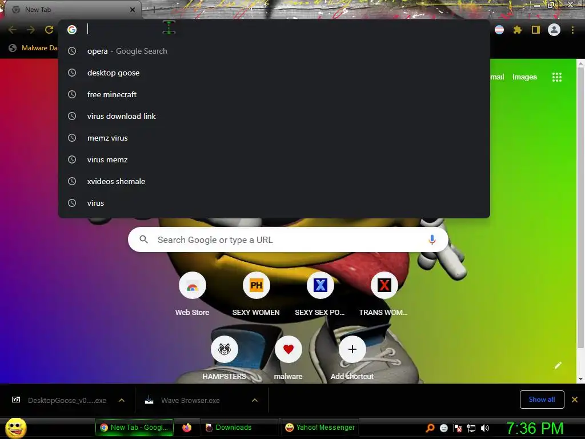Viewport: 585px width, 439px height.
Task: Click the search magnifier tray icon
Action: (x=430, y=428)
